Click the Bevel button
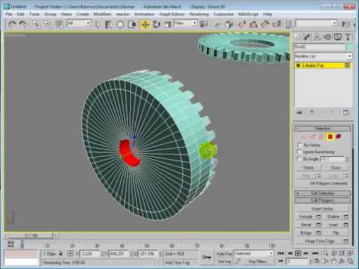The width and height of the screenshot is (359, 269). [x=306, y=225]
